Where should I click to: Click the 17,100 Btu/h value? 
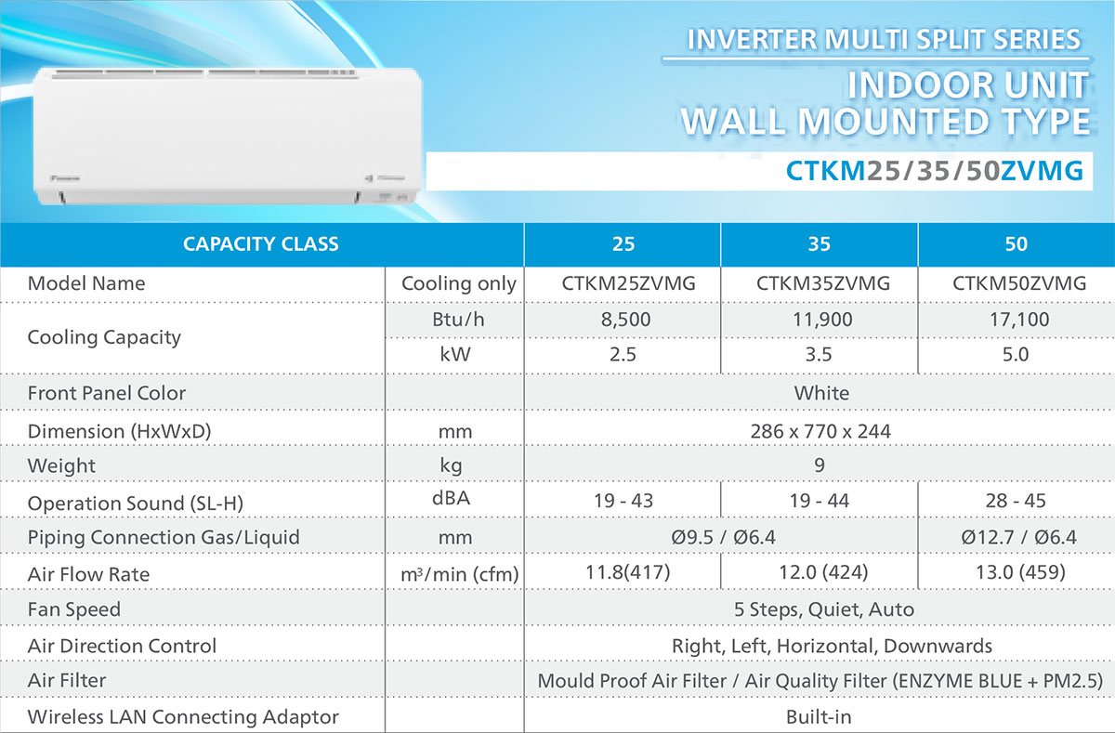point(1017,320)
